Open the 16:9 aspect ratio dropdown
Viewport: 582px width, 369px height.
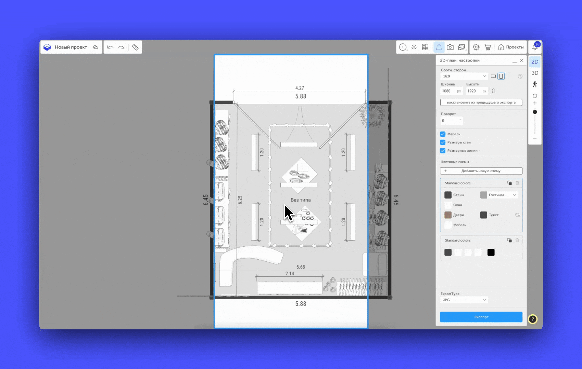pos(464,76)
